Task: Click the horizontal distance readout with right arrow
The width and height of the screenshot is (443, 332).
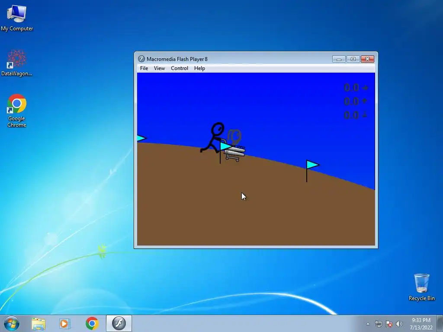Action: click(356, 87)
